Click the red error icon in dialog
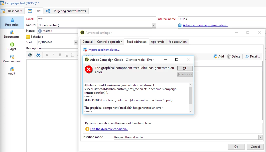Image resolution: width=266 pixels, height=152 pixels. click(x=89, y=69)
